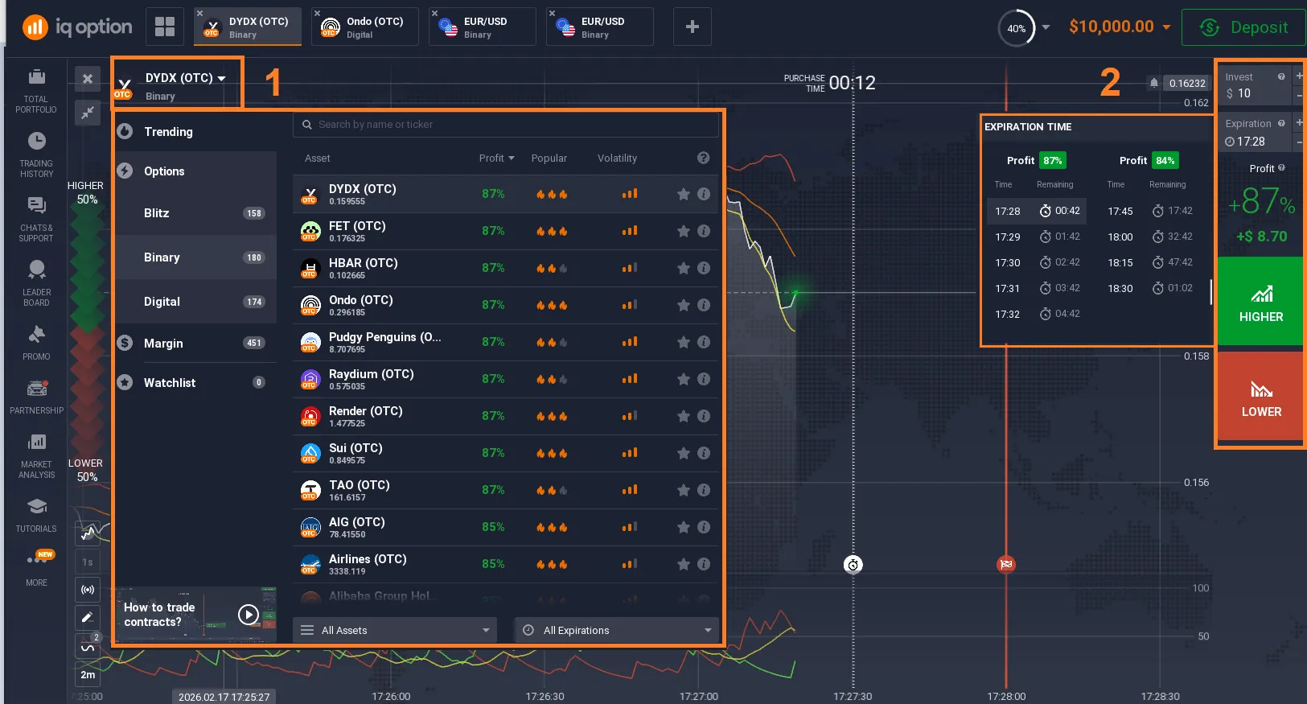
Task: Open the Leader Board sidebar icon
Action: click(x=36, y=282)
